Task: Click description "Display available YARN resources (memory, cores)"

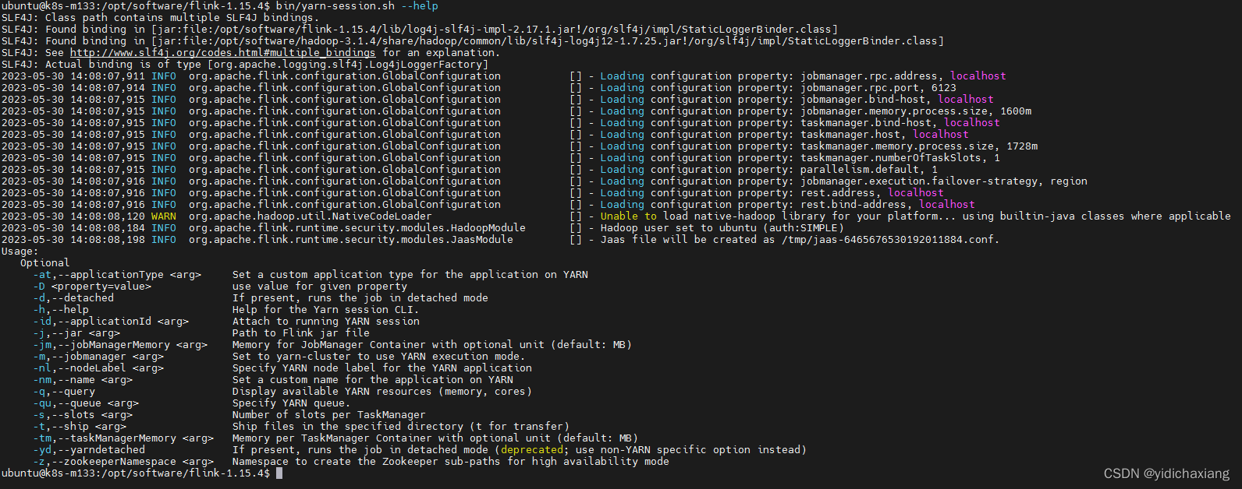Action: (x=382, y=392)
